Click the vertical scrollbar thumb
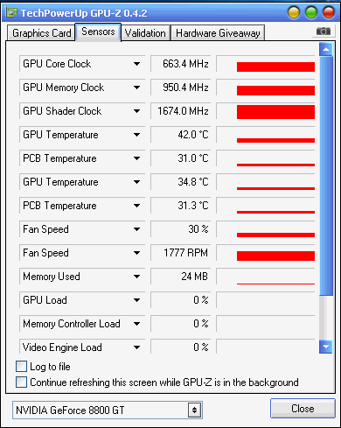341x428 pixels. pos(326,176)
